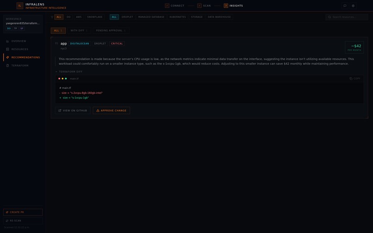Go to the Insights step

coord(233,6)
